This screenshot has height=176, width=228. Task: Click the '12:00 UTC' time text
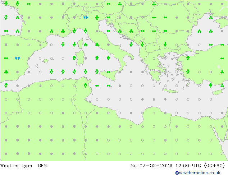pyautogui.click(x=188, y=166)
